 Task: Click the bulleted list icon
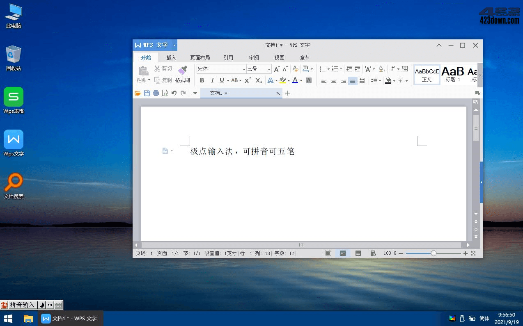coord(323,68)
